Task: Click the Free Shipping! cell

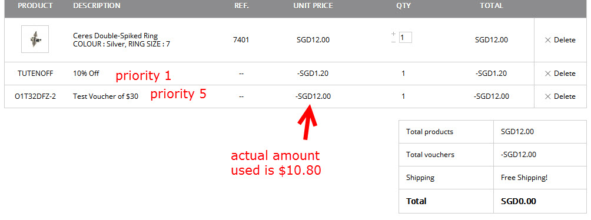Action: 524,178
